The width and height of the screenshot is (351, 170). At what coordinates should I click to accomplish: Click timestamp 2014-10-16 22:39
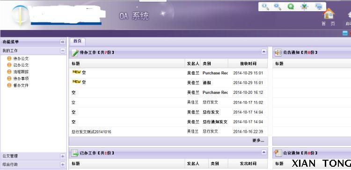[x=248, y=132]
